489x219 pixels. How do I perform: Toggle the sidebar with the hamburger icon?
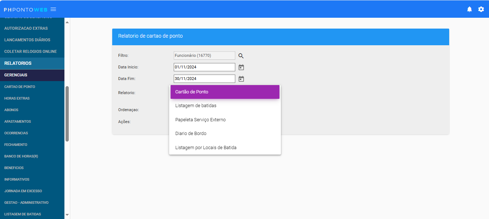[53, 9]
